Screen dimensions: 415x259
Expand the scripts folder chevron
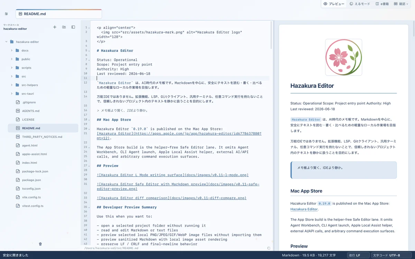pyautogui.click(x=12, y=68)
